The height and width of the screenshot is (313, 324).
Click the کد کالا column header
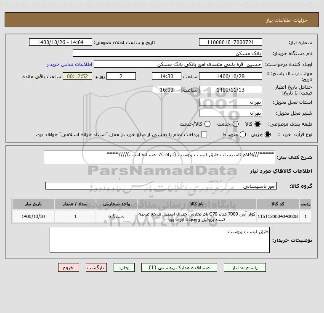(x=278, y=204)
